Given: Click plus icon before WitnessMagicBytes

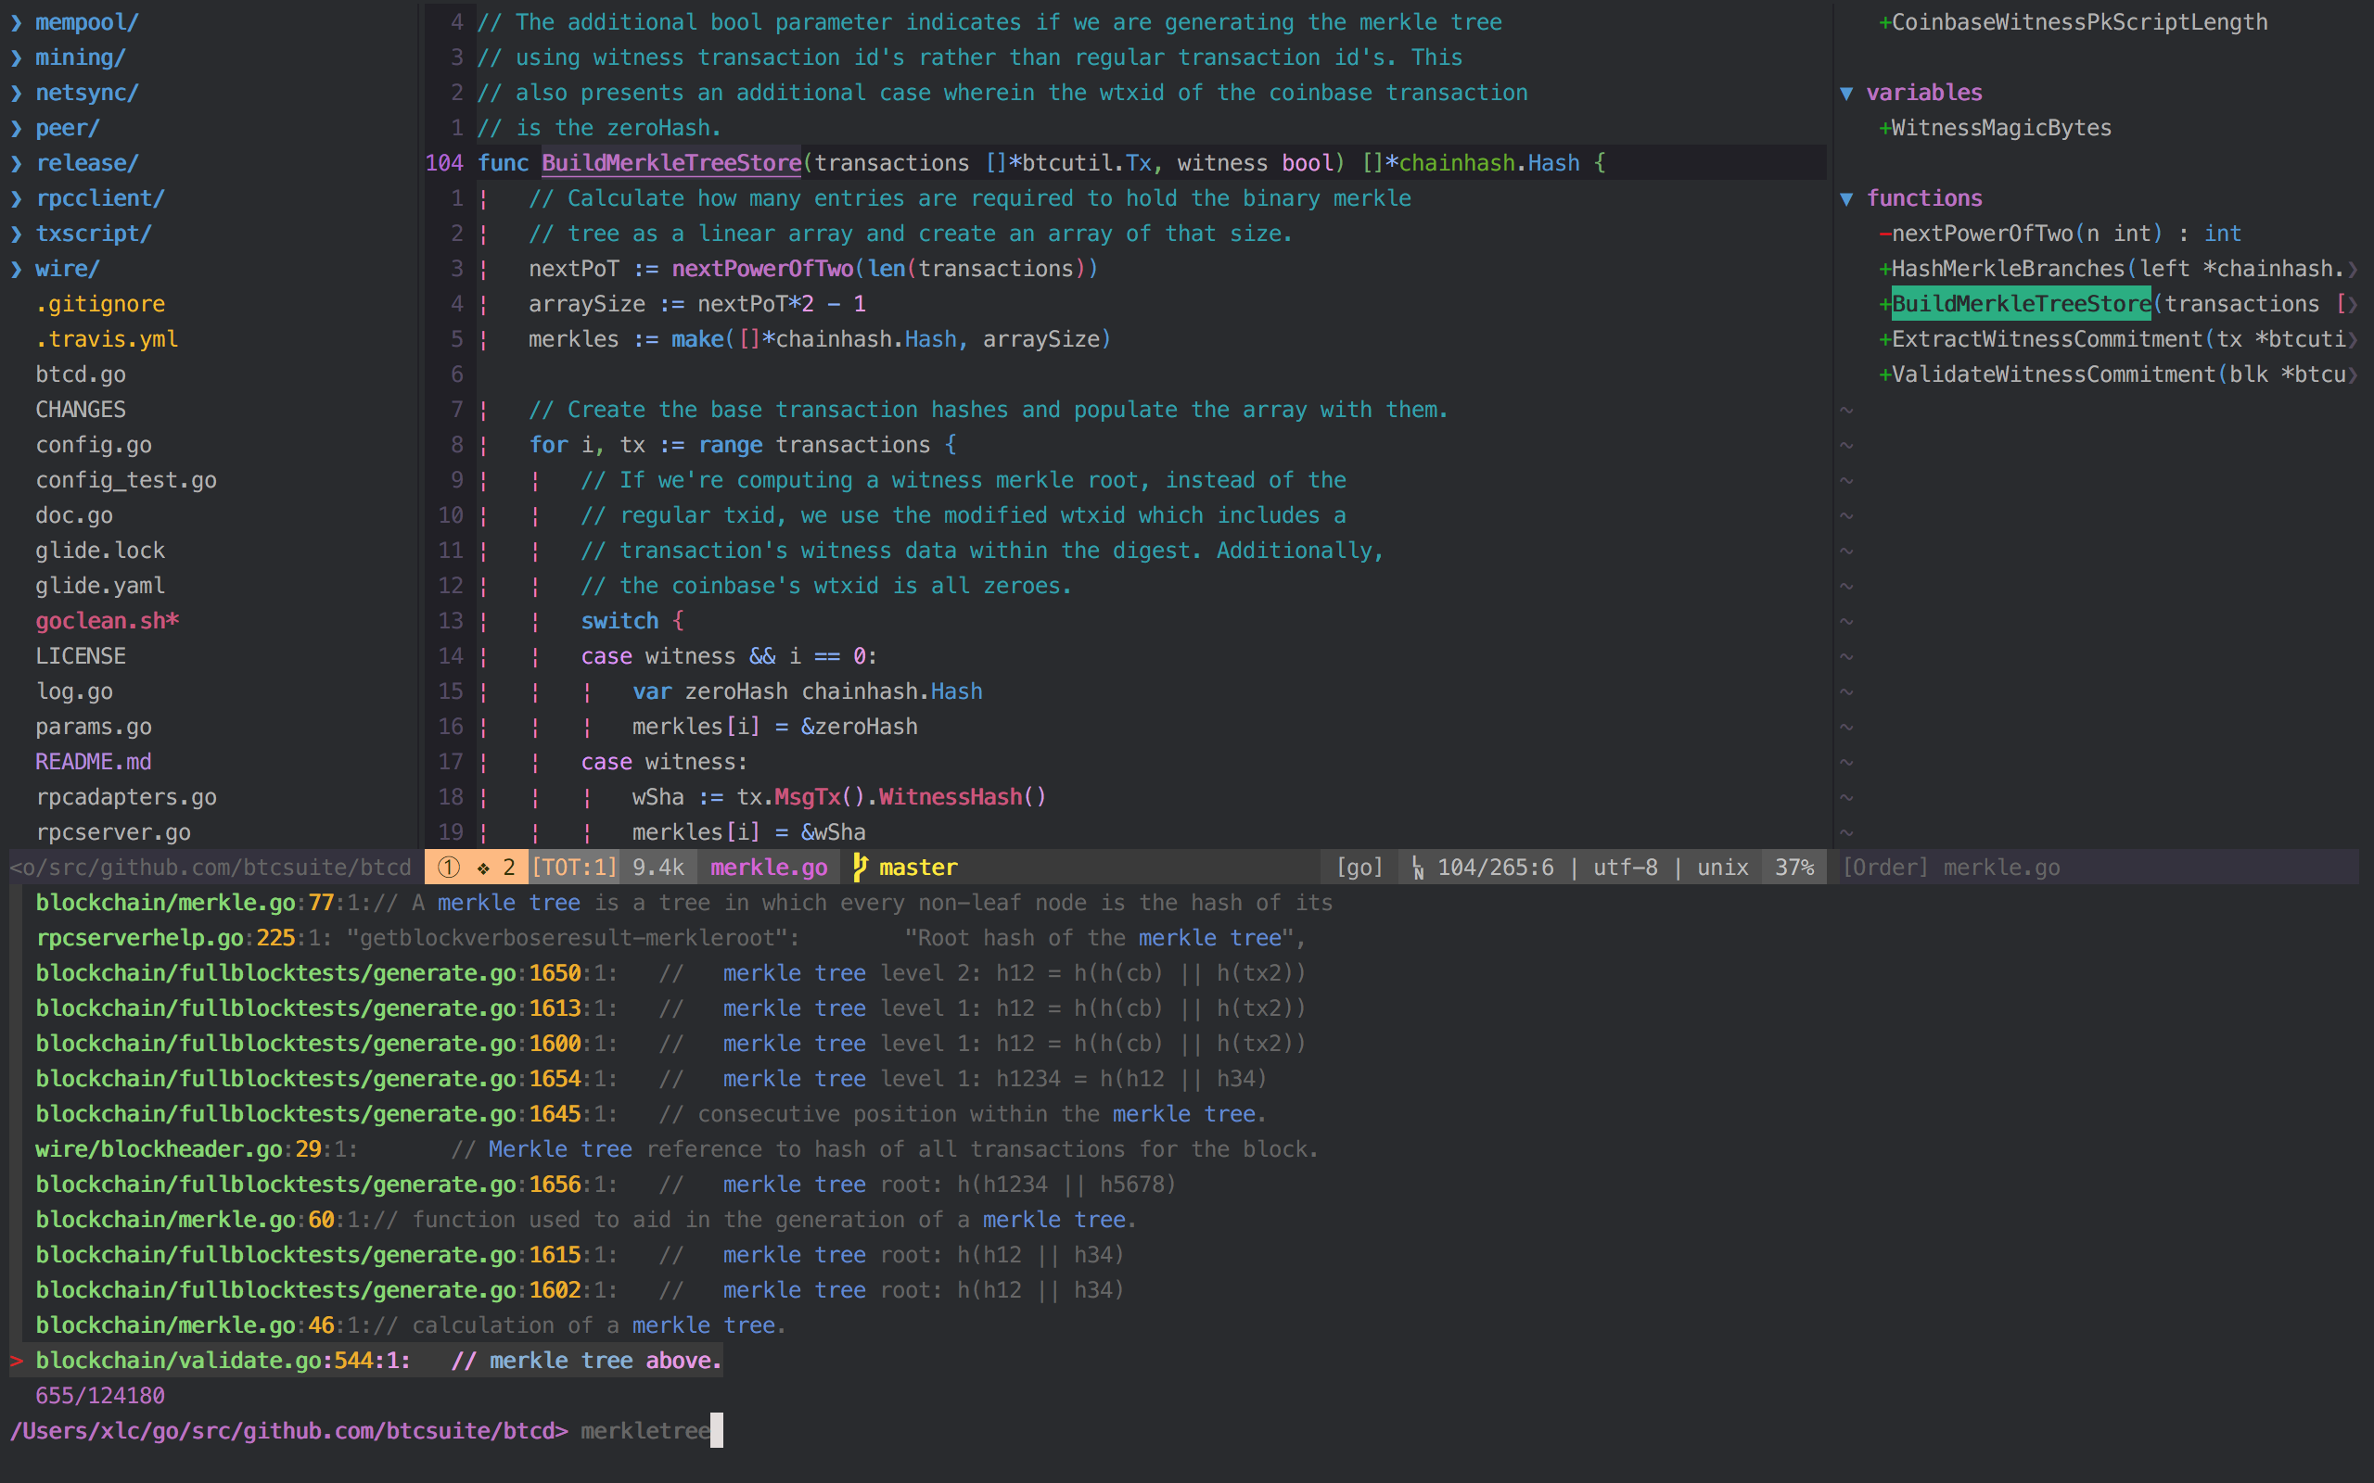Looking at the screenshot, I should (x=1883, y=129).
